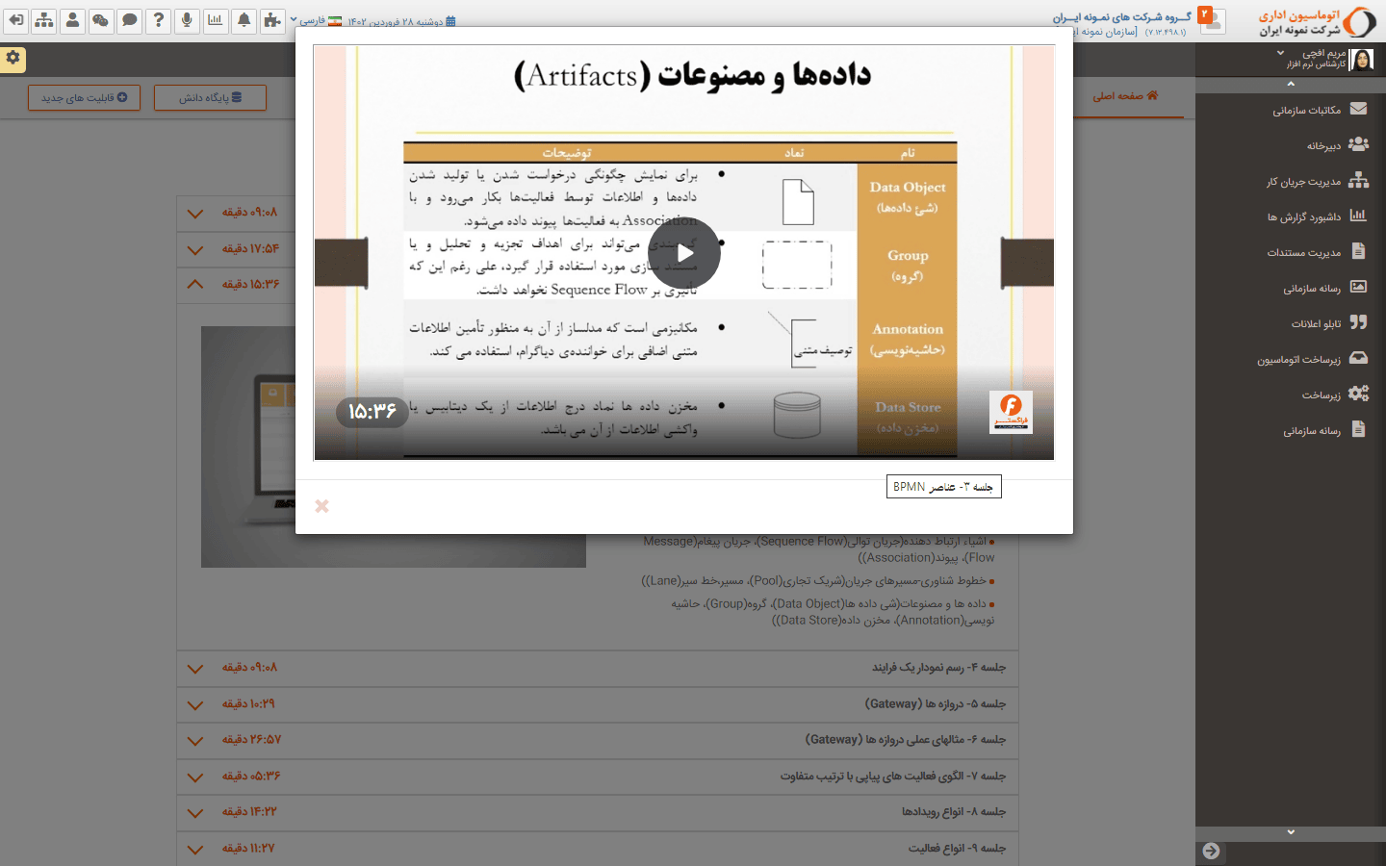This screenshot has width=1386, height=866.
Task: Open the user profile icon in toolbar
Action: click(x=72, y=20)
